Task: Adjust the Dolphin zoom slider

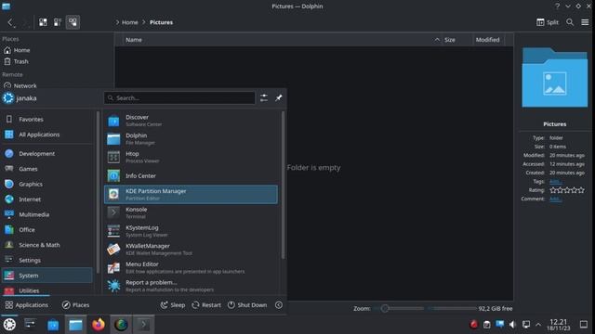Action: pyautogui.click(x=399, y=308)
